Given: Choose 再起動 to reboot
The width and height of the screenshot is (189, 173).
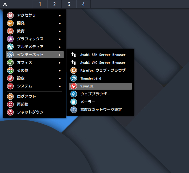Looking at the screenshot, I should pos(35,104).
